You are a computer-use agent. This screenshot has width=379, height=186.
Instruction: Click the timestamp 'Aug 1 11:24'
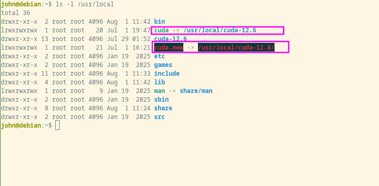pyautogui.click(x=129, y=108)
